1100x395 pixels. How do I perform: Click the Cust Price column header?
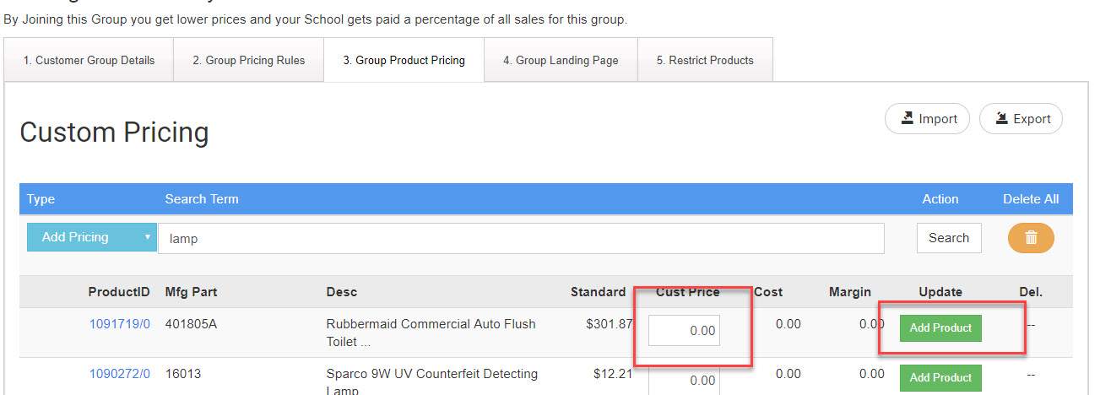687,292
